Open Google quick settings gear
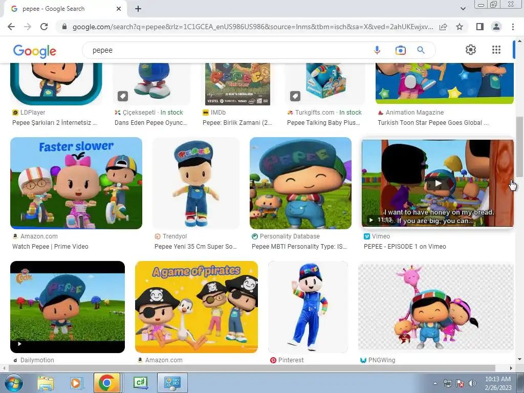The height and width of the screenshot is (393, 524). point(471,50)
